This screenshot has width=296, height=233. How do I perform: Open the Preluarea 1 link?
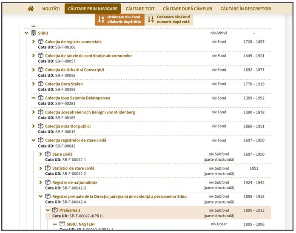click(x=70, y=210)
